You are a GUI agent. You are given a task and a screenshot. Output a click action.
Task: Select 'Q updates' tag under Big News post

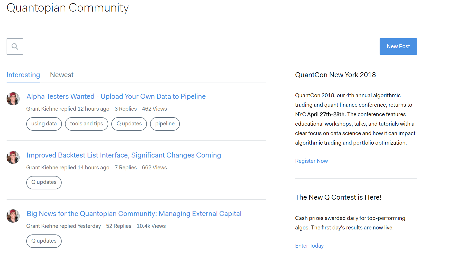(x=44, y=241)
